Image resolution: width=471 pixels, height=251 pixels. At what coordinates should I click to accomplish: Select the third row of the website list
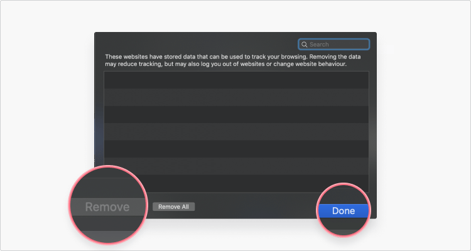click(235, 114)
